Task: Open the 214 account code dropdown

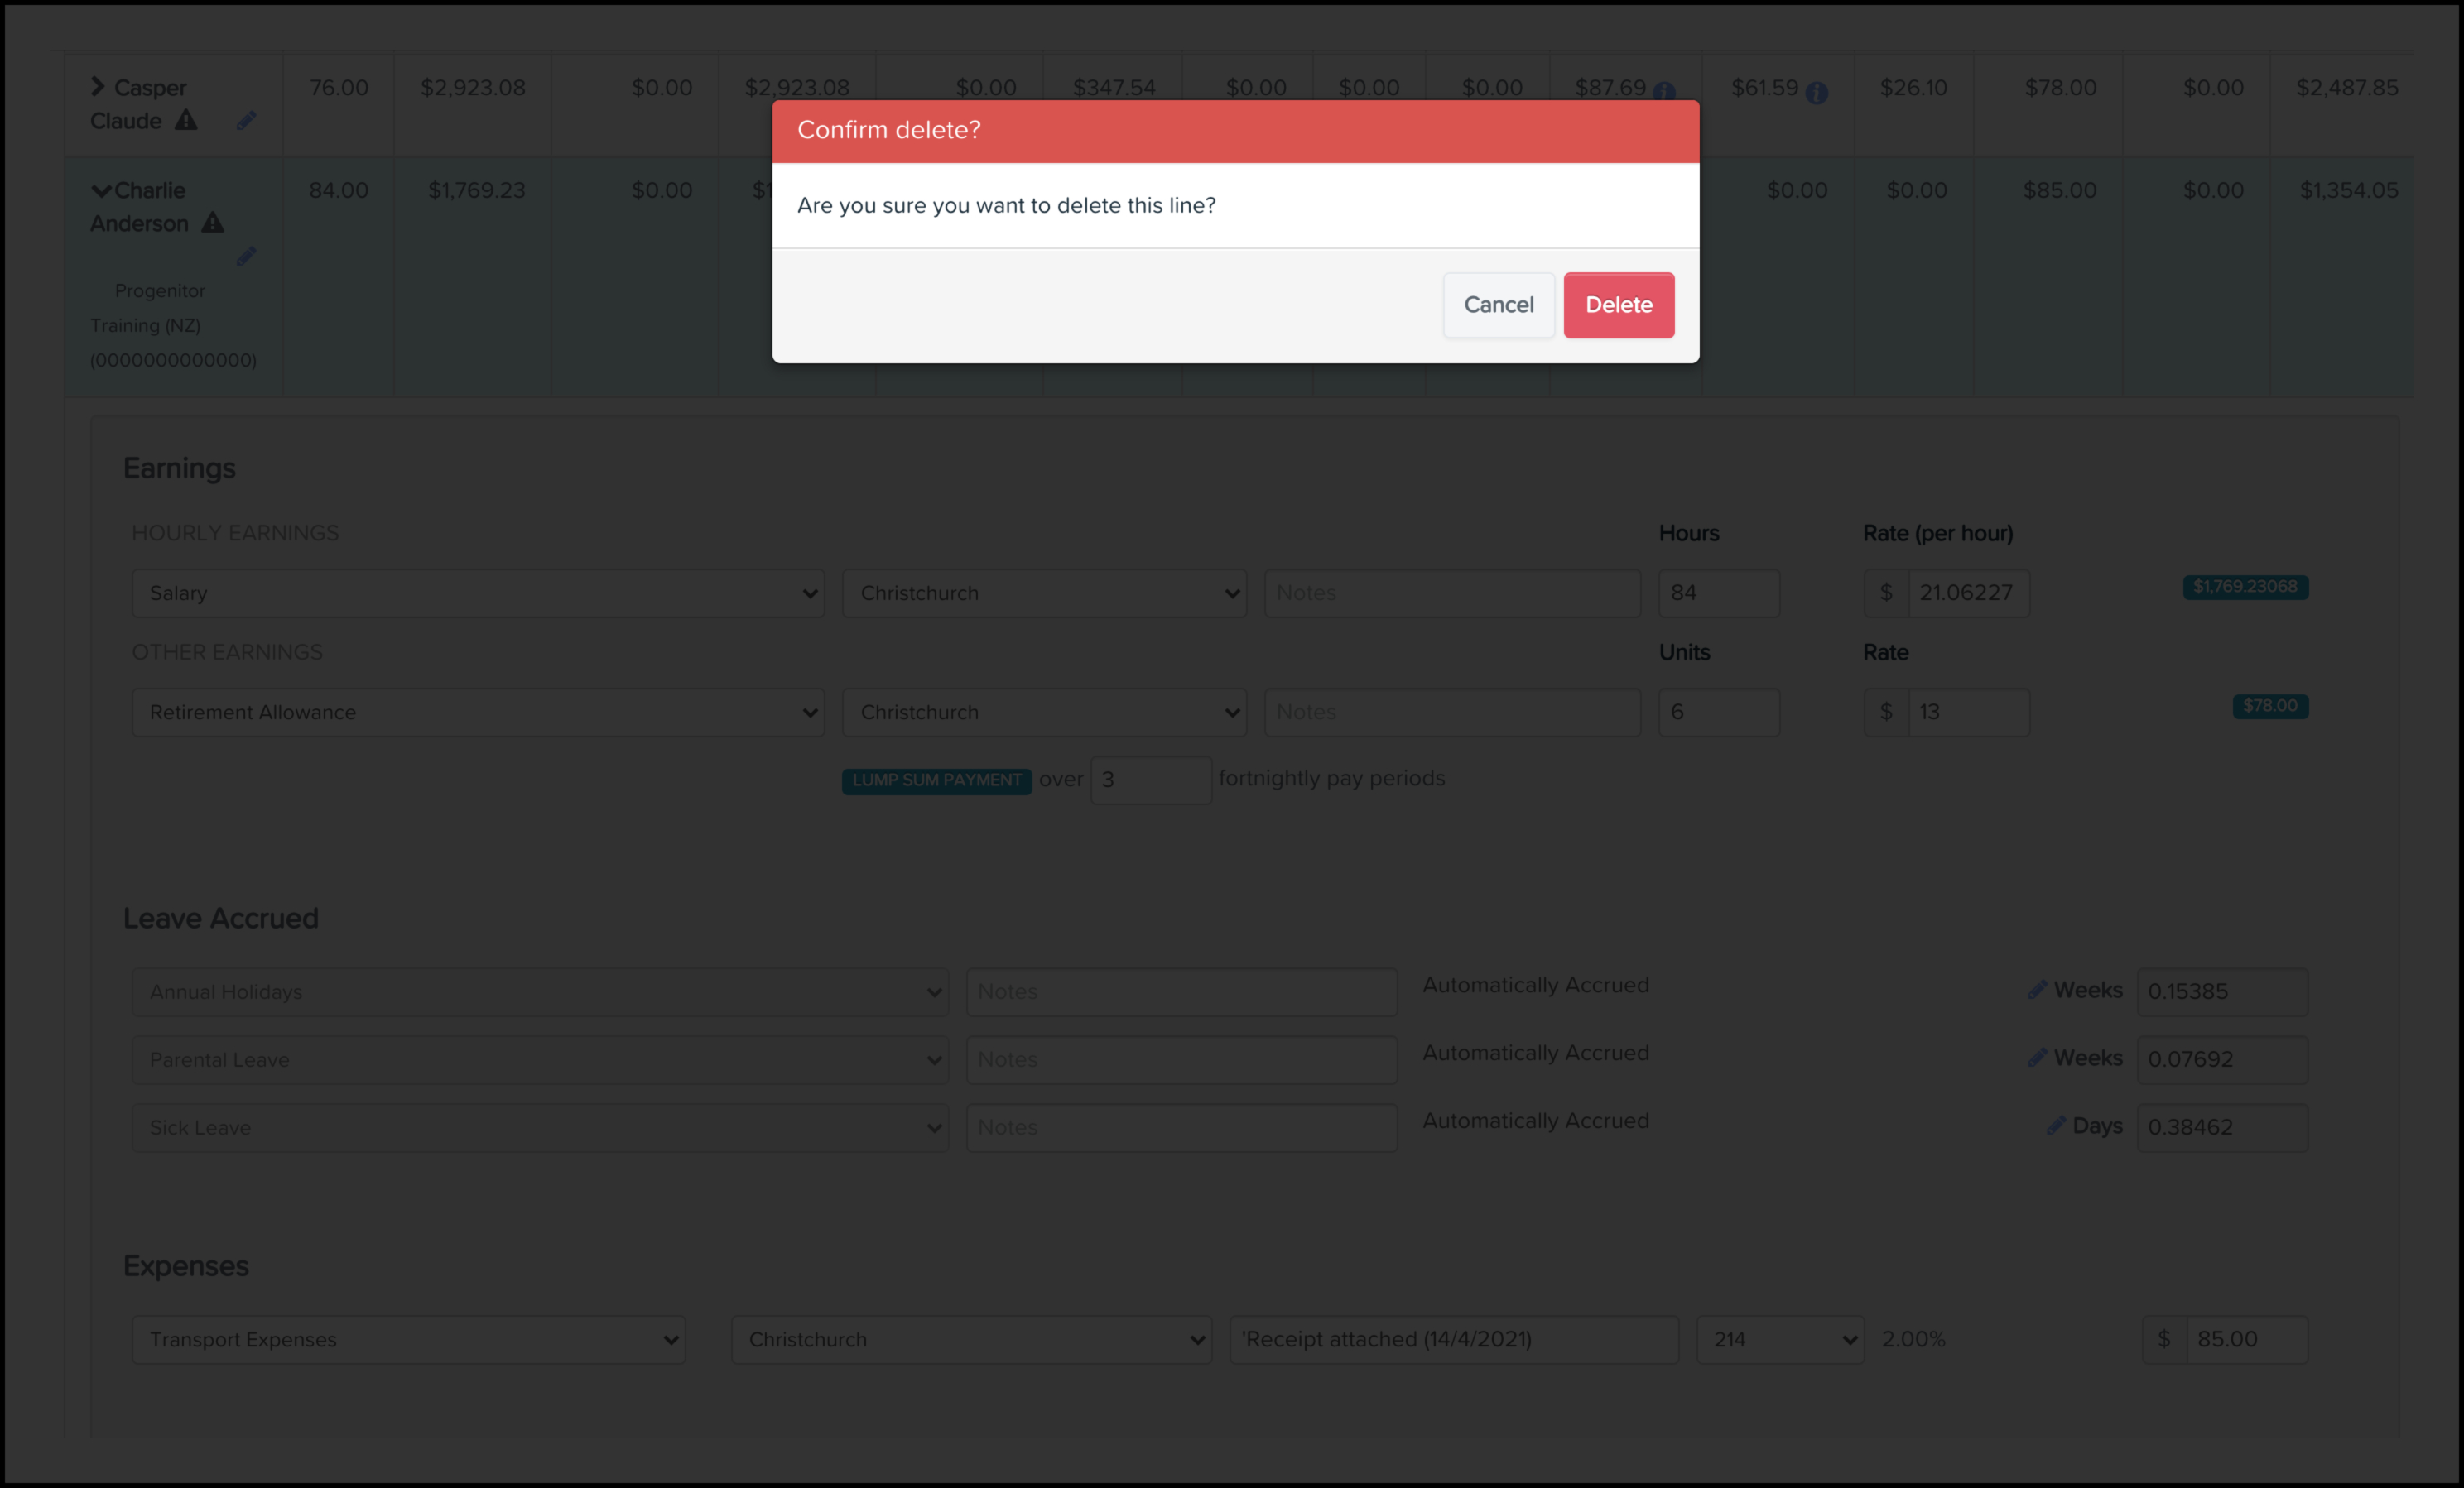Action: point(1779,1339)
